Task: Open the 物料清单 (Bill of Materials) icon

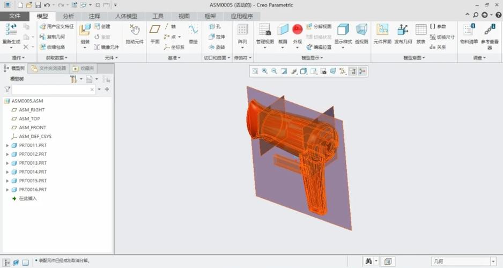Action: (x=469, y=34)
